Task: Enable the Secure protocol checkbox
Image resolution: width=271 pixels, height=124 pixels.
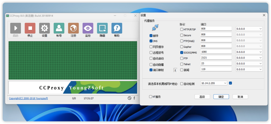Action: click(x=182, y=35)
